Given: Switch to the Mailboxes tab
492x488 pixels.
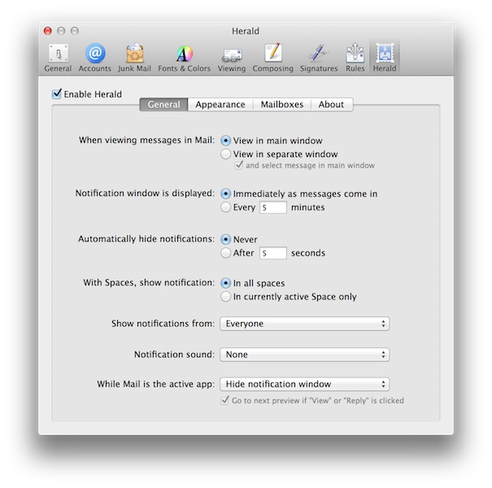Looking at the screenshot, I should [x=281, y=104].
